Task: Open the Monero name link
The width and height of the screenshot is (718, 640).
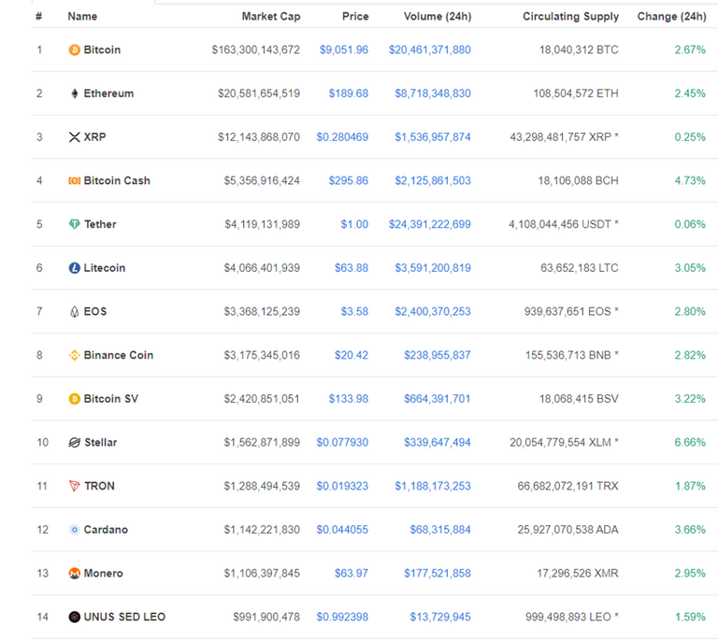Action: [104, 574]
